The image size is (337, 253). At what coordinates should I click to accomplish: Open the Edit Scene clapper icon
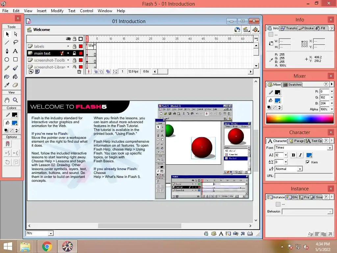(246, 30)
